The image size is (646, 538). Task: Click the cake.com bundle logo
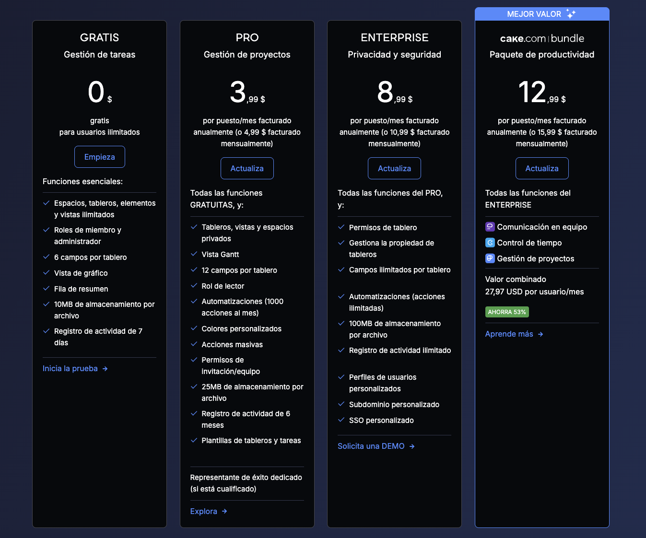(x=542, y=38)
